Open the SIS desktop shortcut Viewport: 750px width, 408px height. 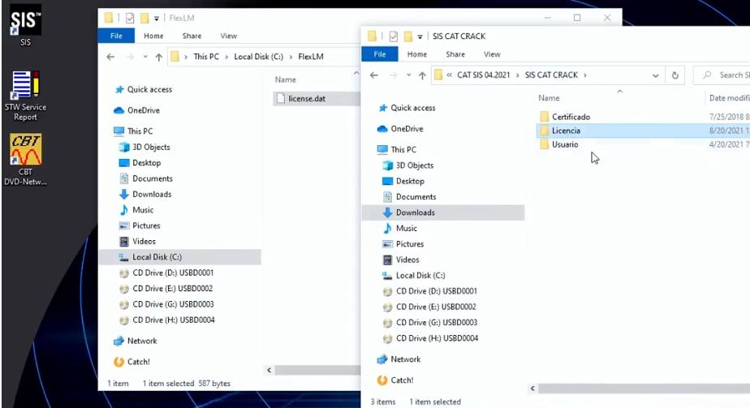click(25, 25)
